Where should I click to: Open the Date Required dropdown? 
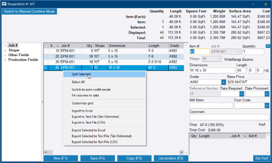point(241,94)
